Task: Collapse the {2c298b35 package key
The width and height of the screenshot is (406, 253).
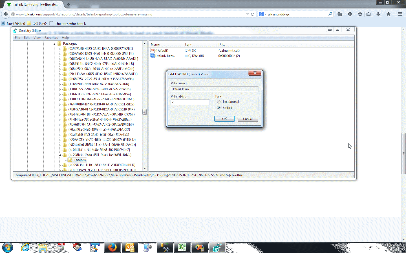Action: (x=60, y=155)
